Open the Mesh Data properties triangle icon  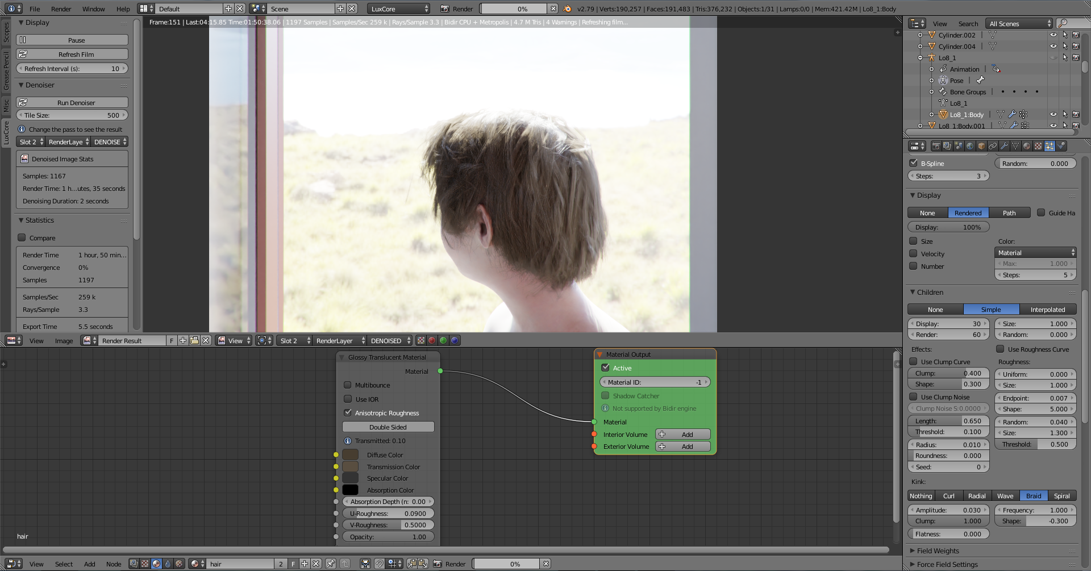(1015, 146)
